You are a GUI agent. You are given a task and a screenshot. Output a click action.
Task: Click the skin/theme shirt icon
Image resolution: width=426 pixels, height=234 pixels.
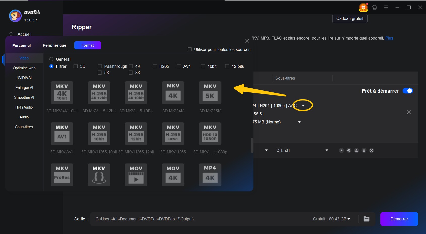[375, 8]
